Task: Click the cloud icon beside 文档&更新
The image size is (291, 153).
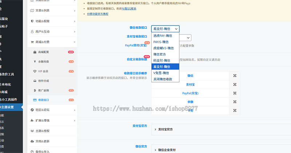Action: (32, 141)
